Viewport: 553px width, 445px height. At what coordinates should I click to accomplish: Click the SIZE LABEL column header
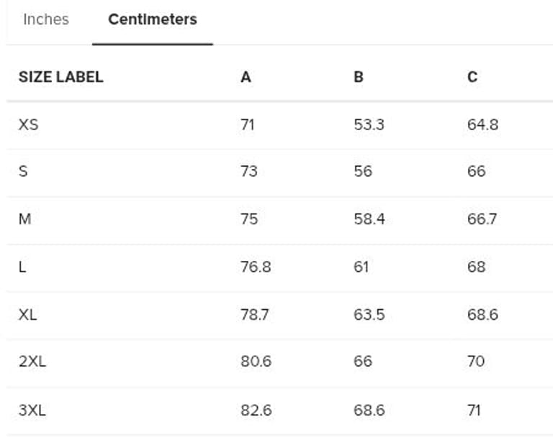pyautogui.click(x=60, y=77)
